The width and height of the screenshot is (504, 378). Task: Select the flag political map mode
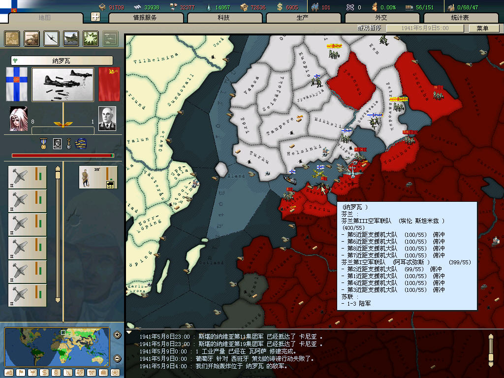[20, 373]
